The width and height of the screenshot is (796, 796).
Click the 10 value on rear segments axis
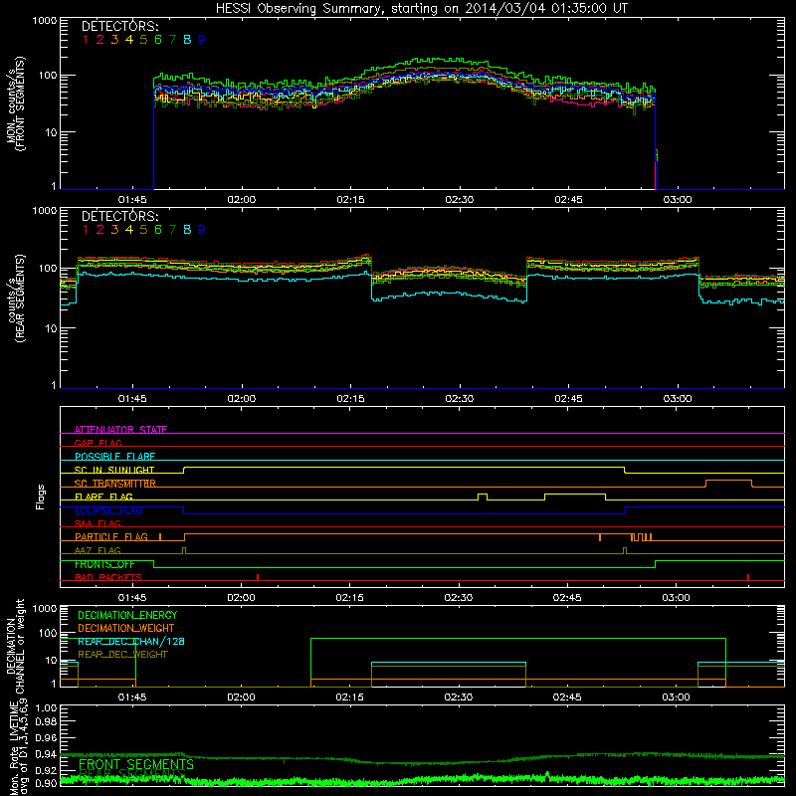click(51, 328)
